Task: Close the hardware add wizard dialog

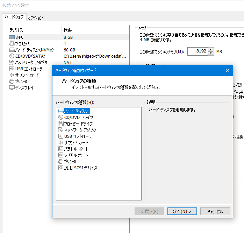Action: point(228,70)
